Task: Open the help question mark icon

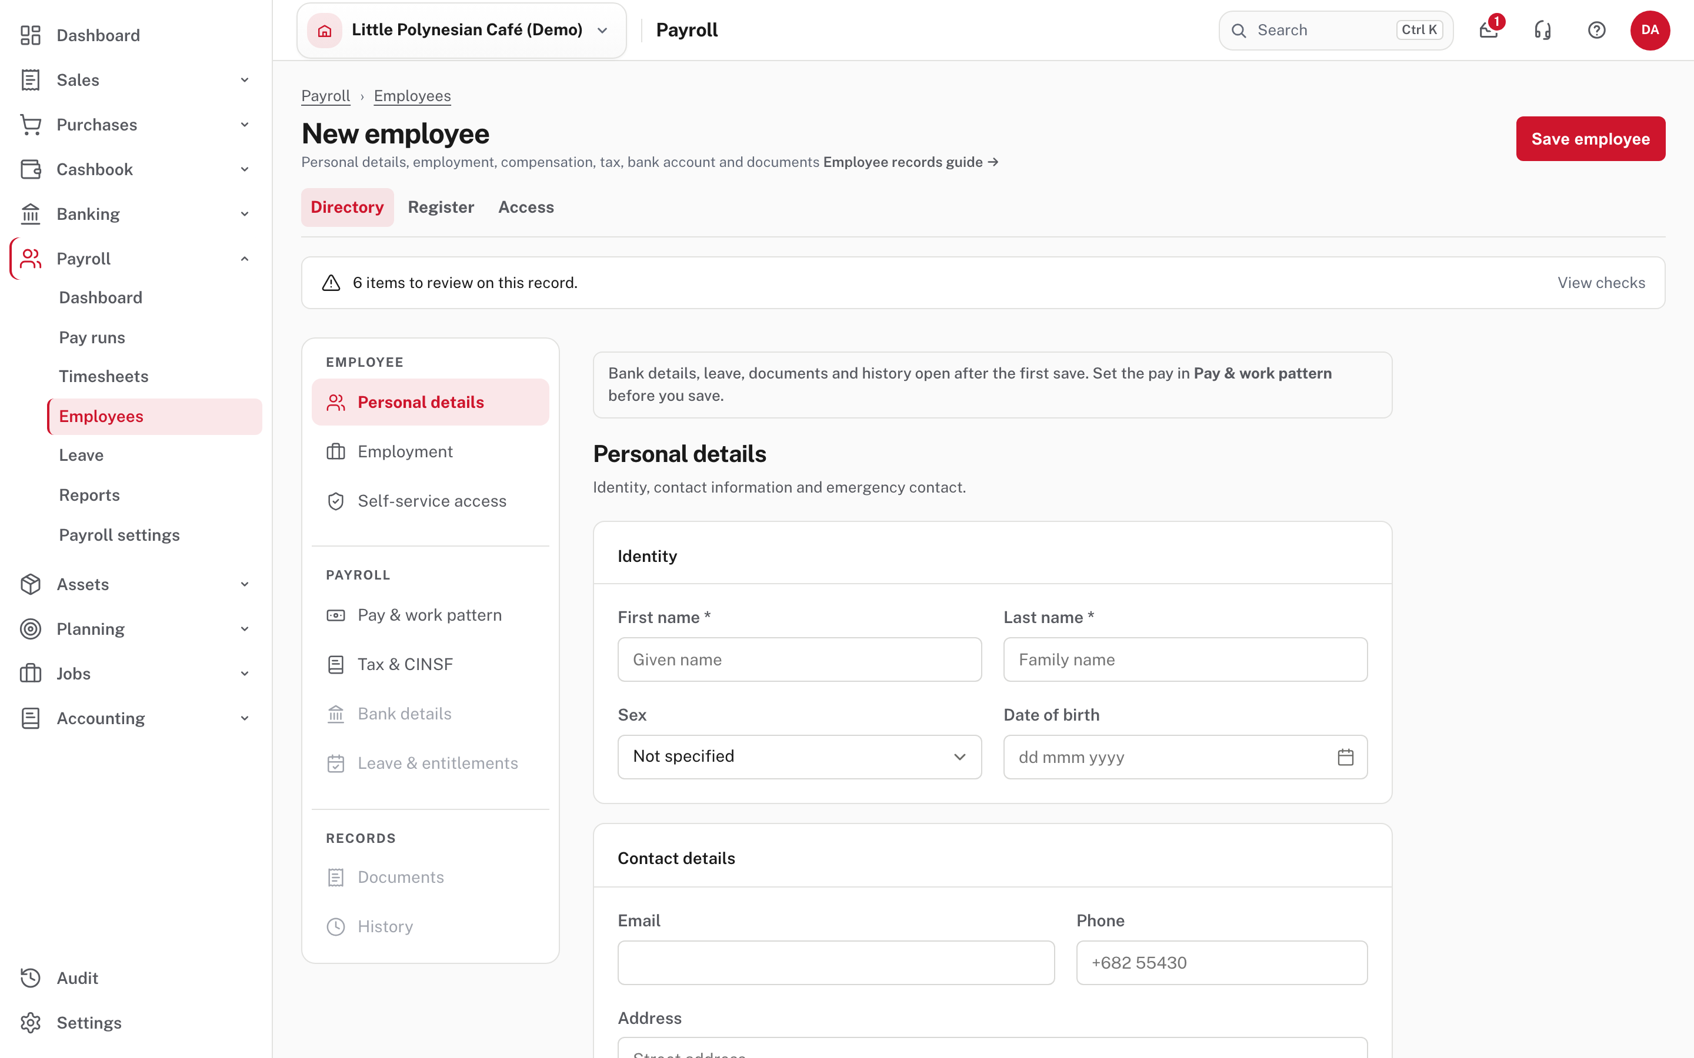Action: (x=1596, y=30)
